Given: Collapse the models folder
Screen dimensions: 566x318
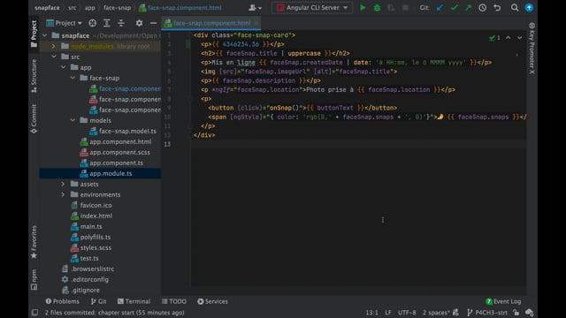Looking at the screenshot, I should (73, 120).
